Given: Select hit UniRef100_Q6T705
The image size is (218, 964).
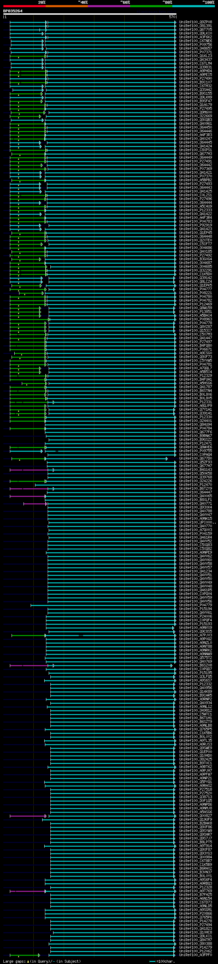Looking at the screenshot, I should tap(196, 29).
